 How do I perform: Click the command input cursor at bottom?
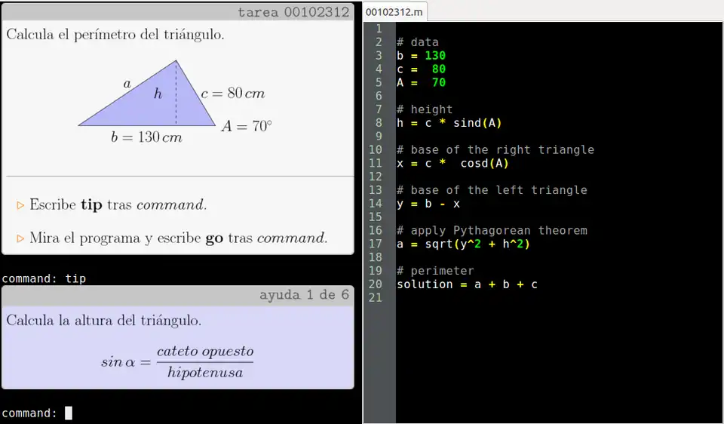pos(69,413)
